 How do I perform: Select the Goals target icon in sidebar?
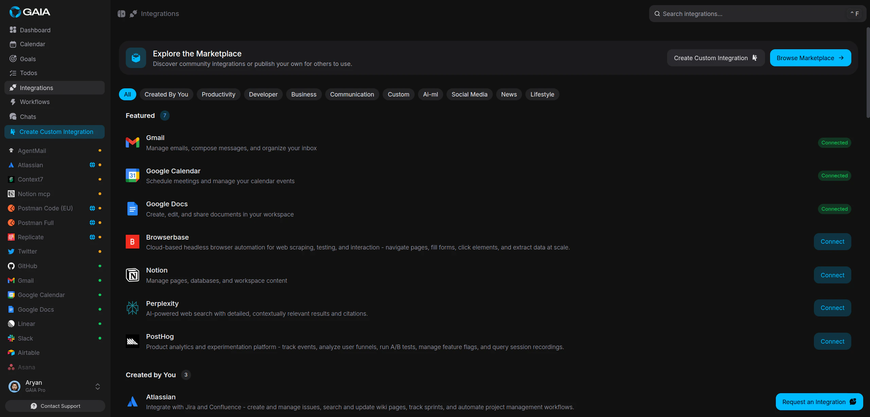13,58
